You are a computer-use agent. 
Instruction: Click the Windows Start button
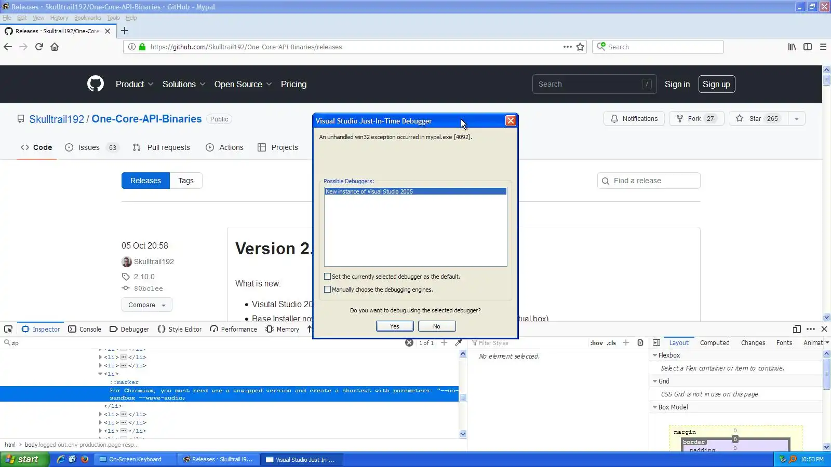[24, 459]
